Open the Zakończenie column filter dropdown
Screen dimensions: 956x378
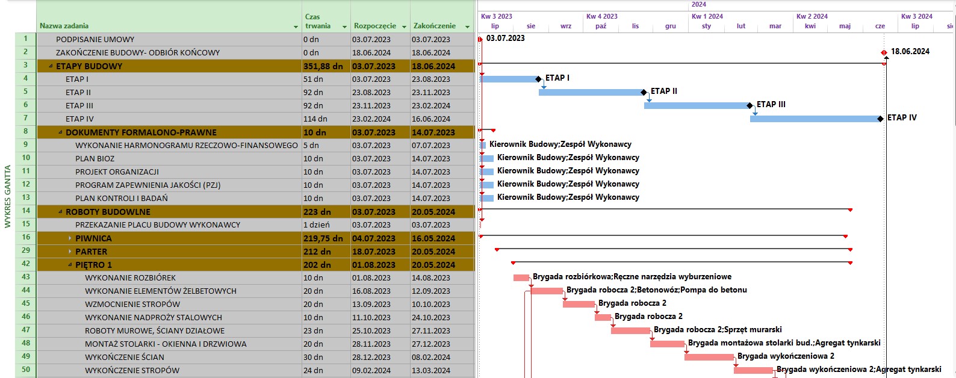point(467,27)
